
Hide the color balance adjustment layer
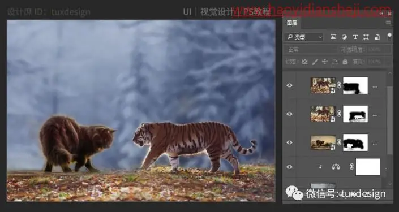point(289,167)
